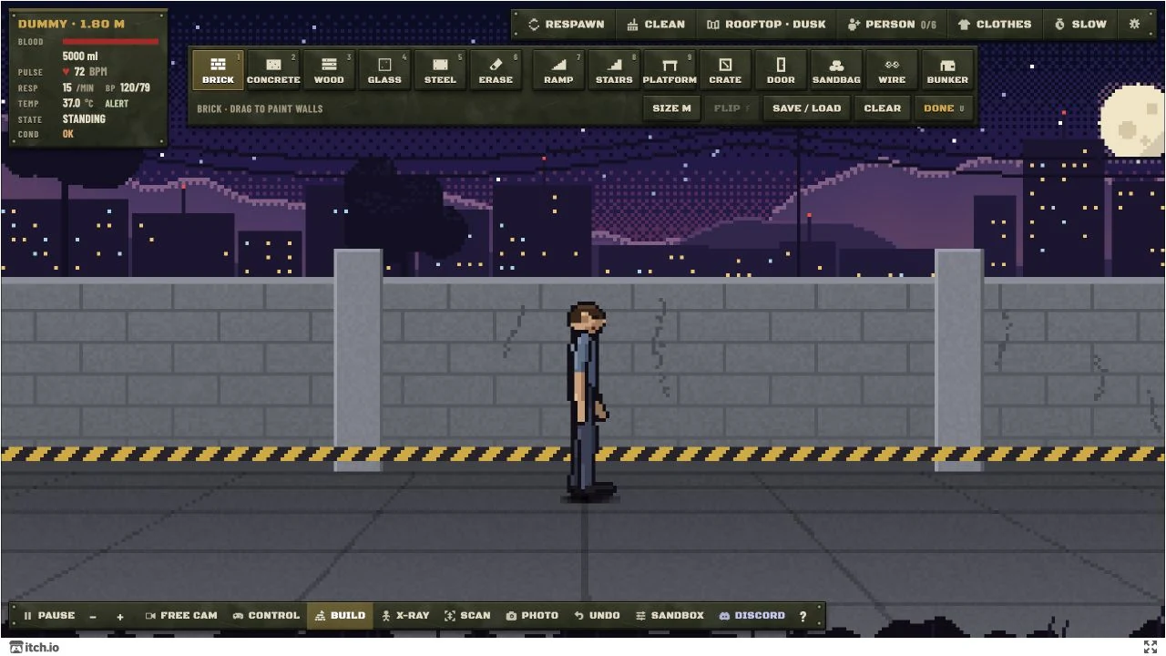
Task: Change the Size M setting
Action: coord(671,108)
